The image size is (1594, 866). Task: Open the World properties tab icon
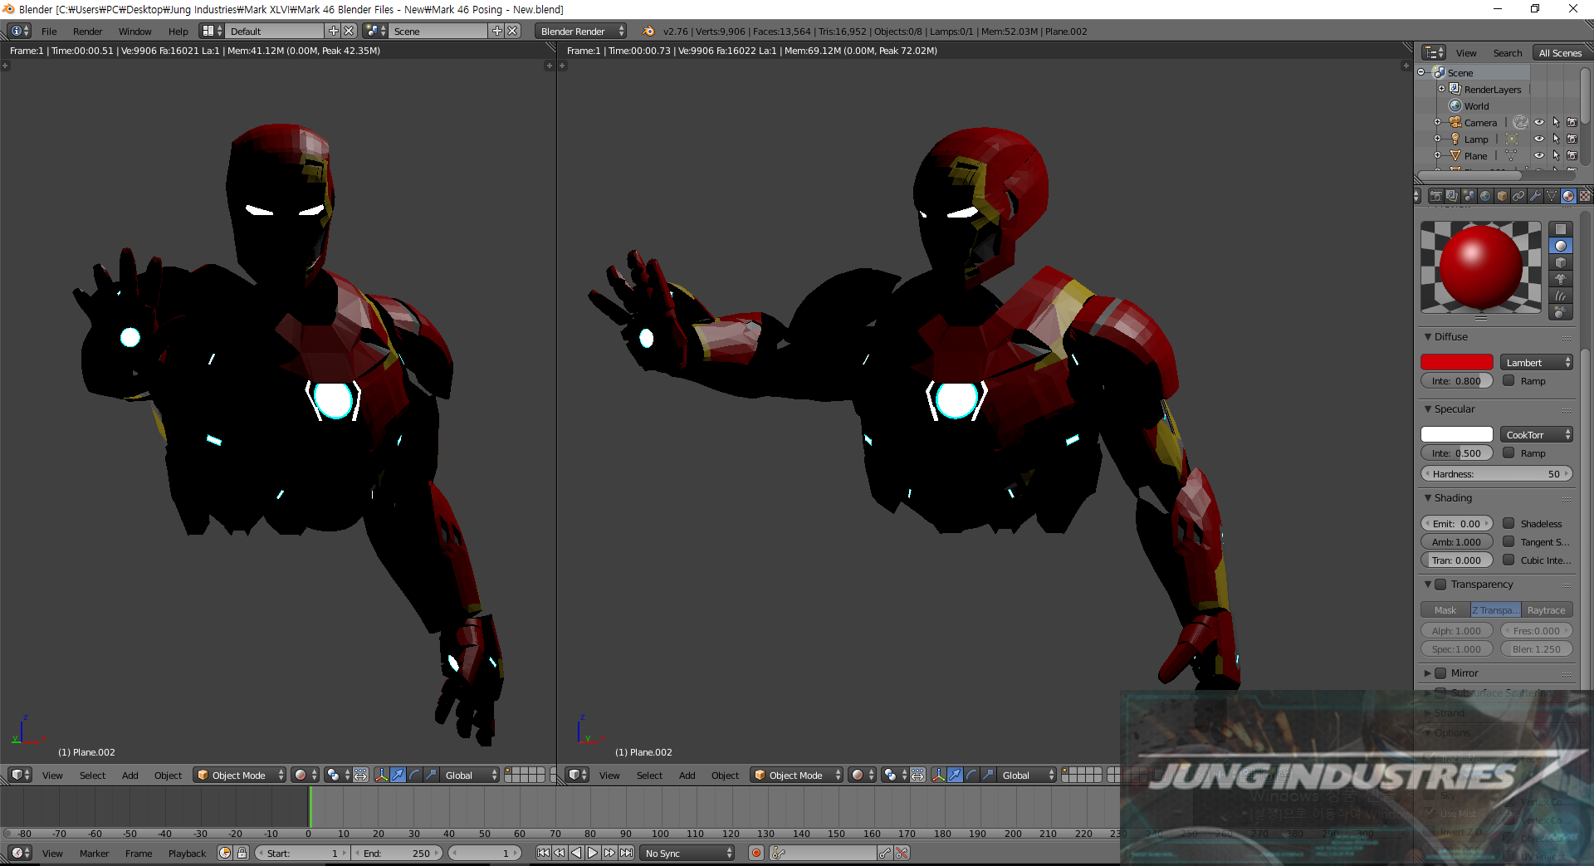(1485, 196)
